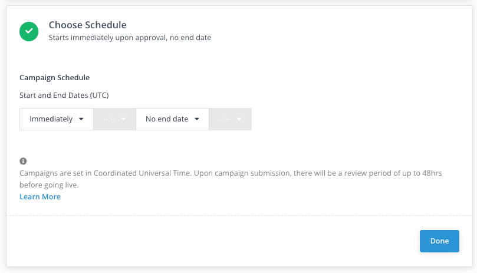Open the Immediately start date dropdown
The image size is (477, 273).
point(57,119)
